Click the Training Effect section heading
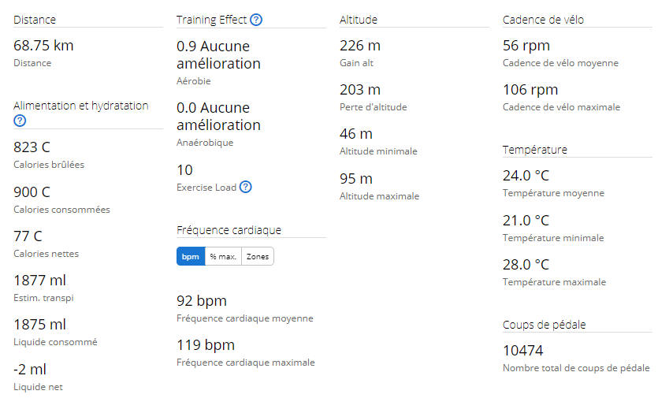 pyautogui.click(x=211, y=20)
